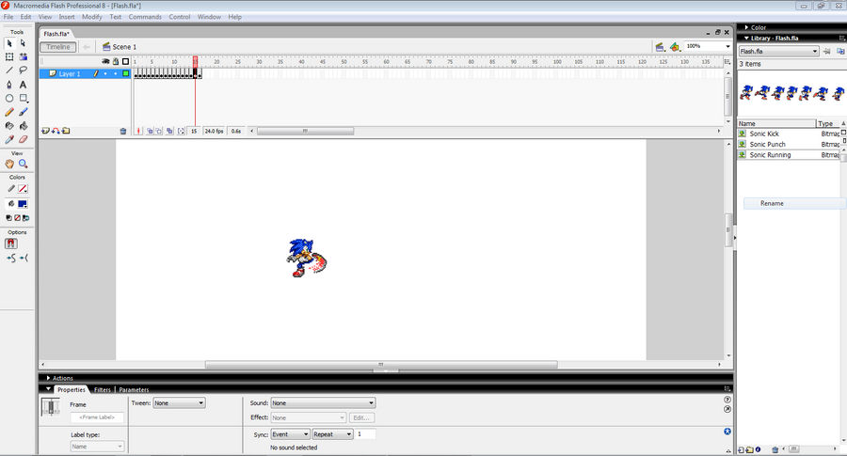Toggle Edit Multiple Frames
The image size is (847, 456).
(169, 131)
